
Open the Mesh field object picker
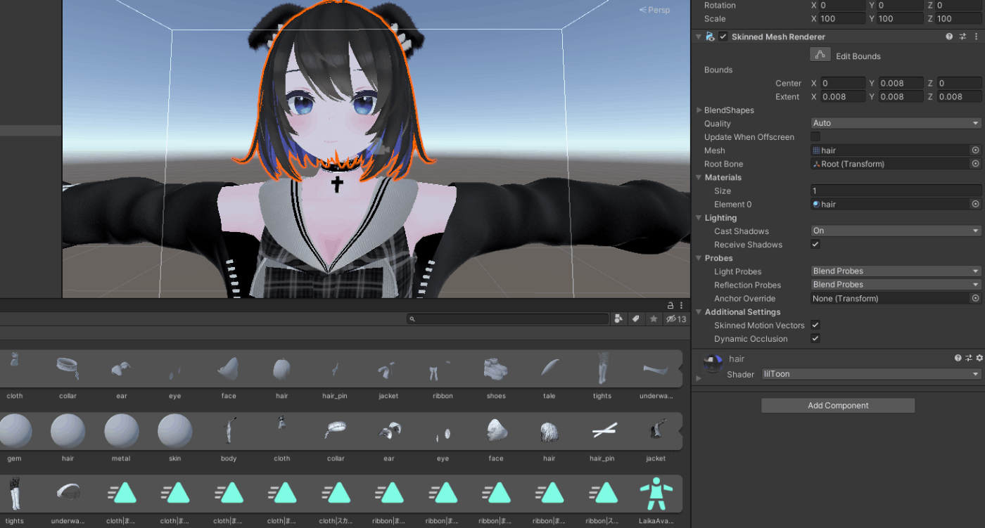pos(975,150)
